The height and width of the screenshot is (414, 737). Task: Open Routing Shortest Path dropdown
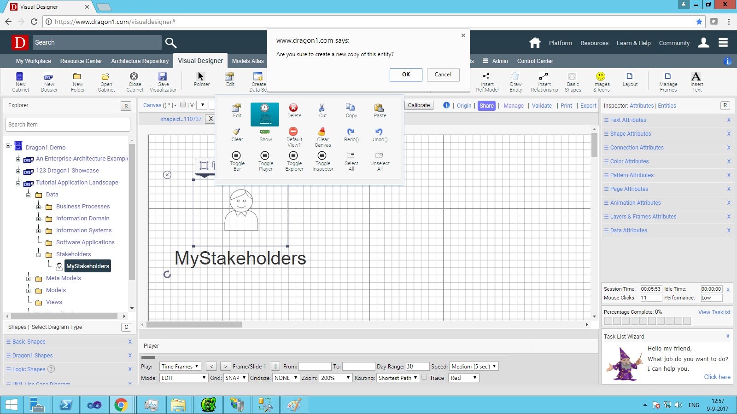398,378
